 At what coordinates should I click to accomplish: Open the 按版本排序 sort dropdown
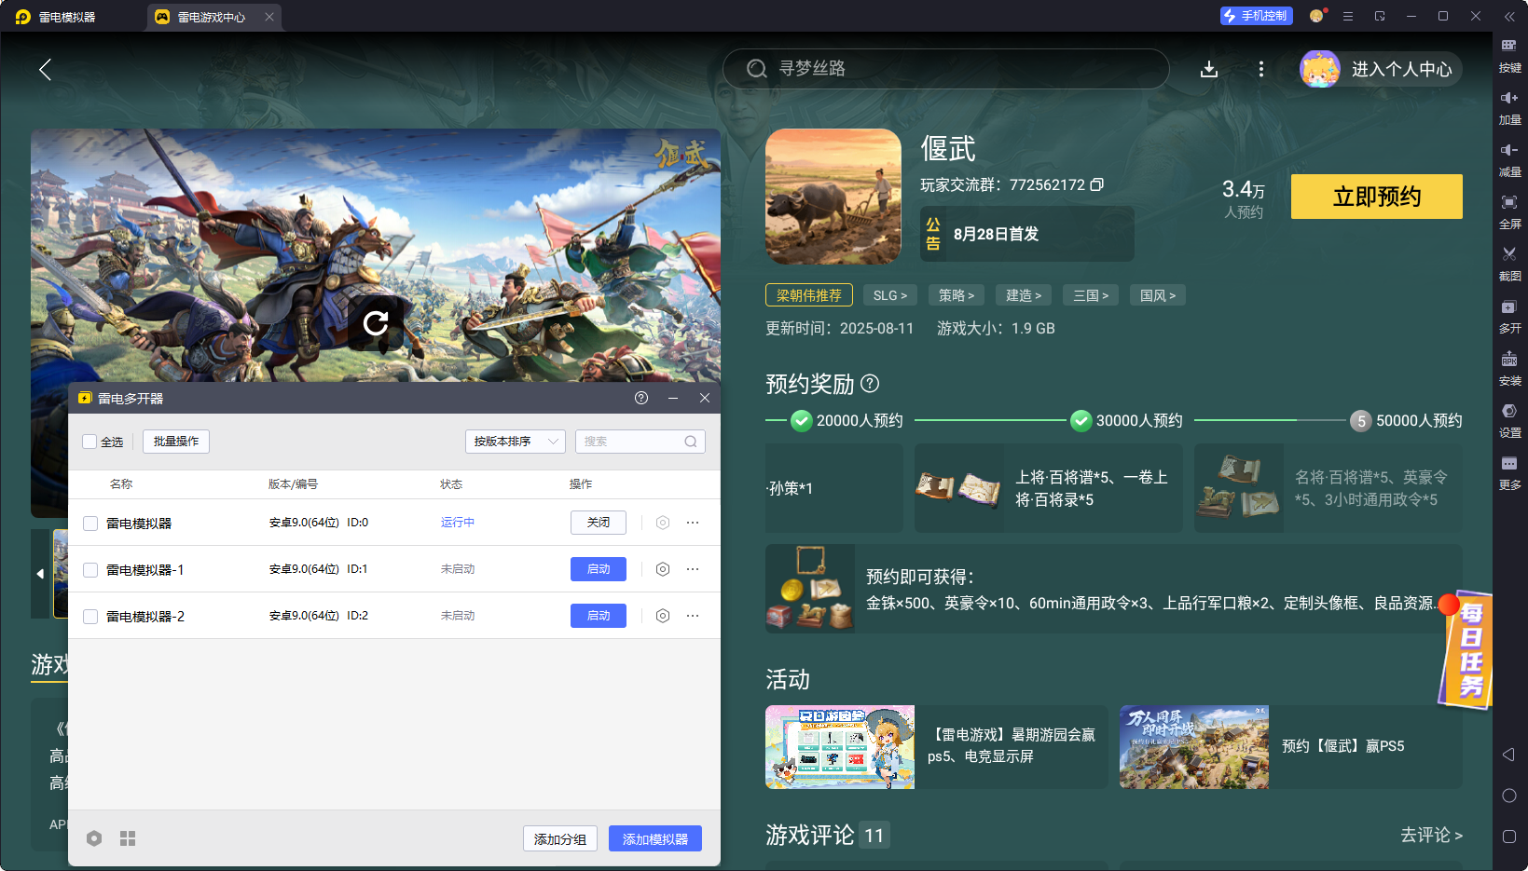coord(515,441)
